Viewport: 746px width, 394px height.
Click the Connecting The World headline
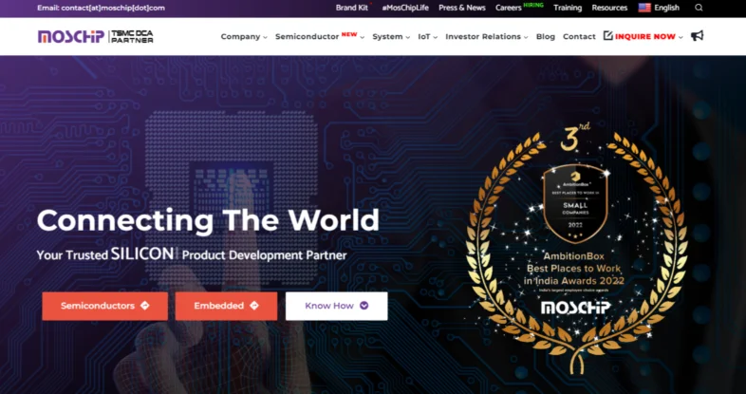point(208,220)
